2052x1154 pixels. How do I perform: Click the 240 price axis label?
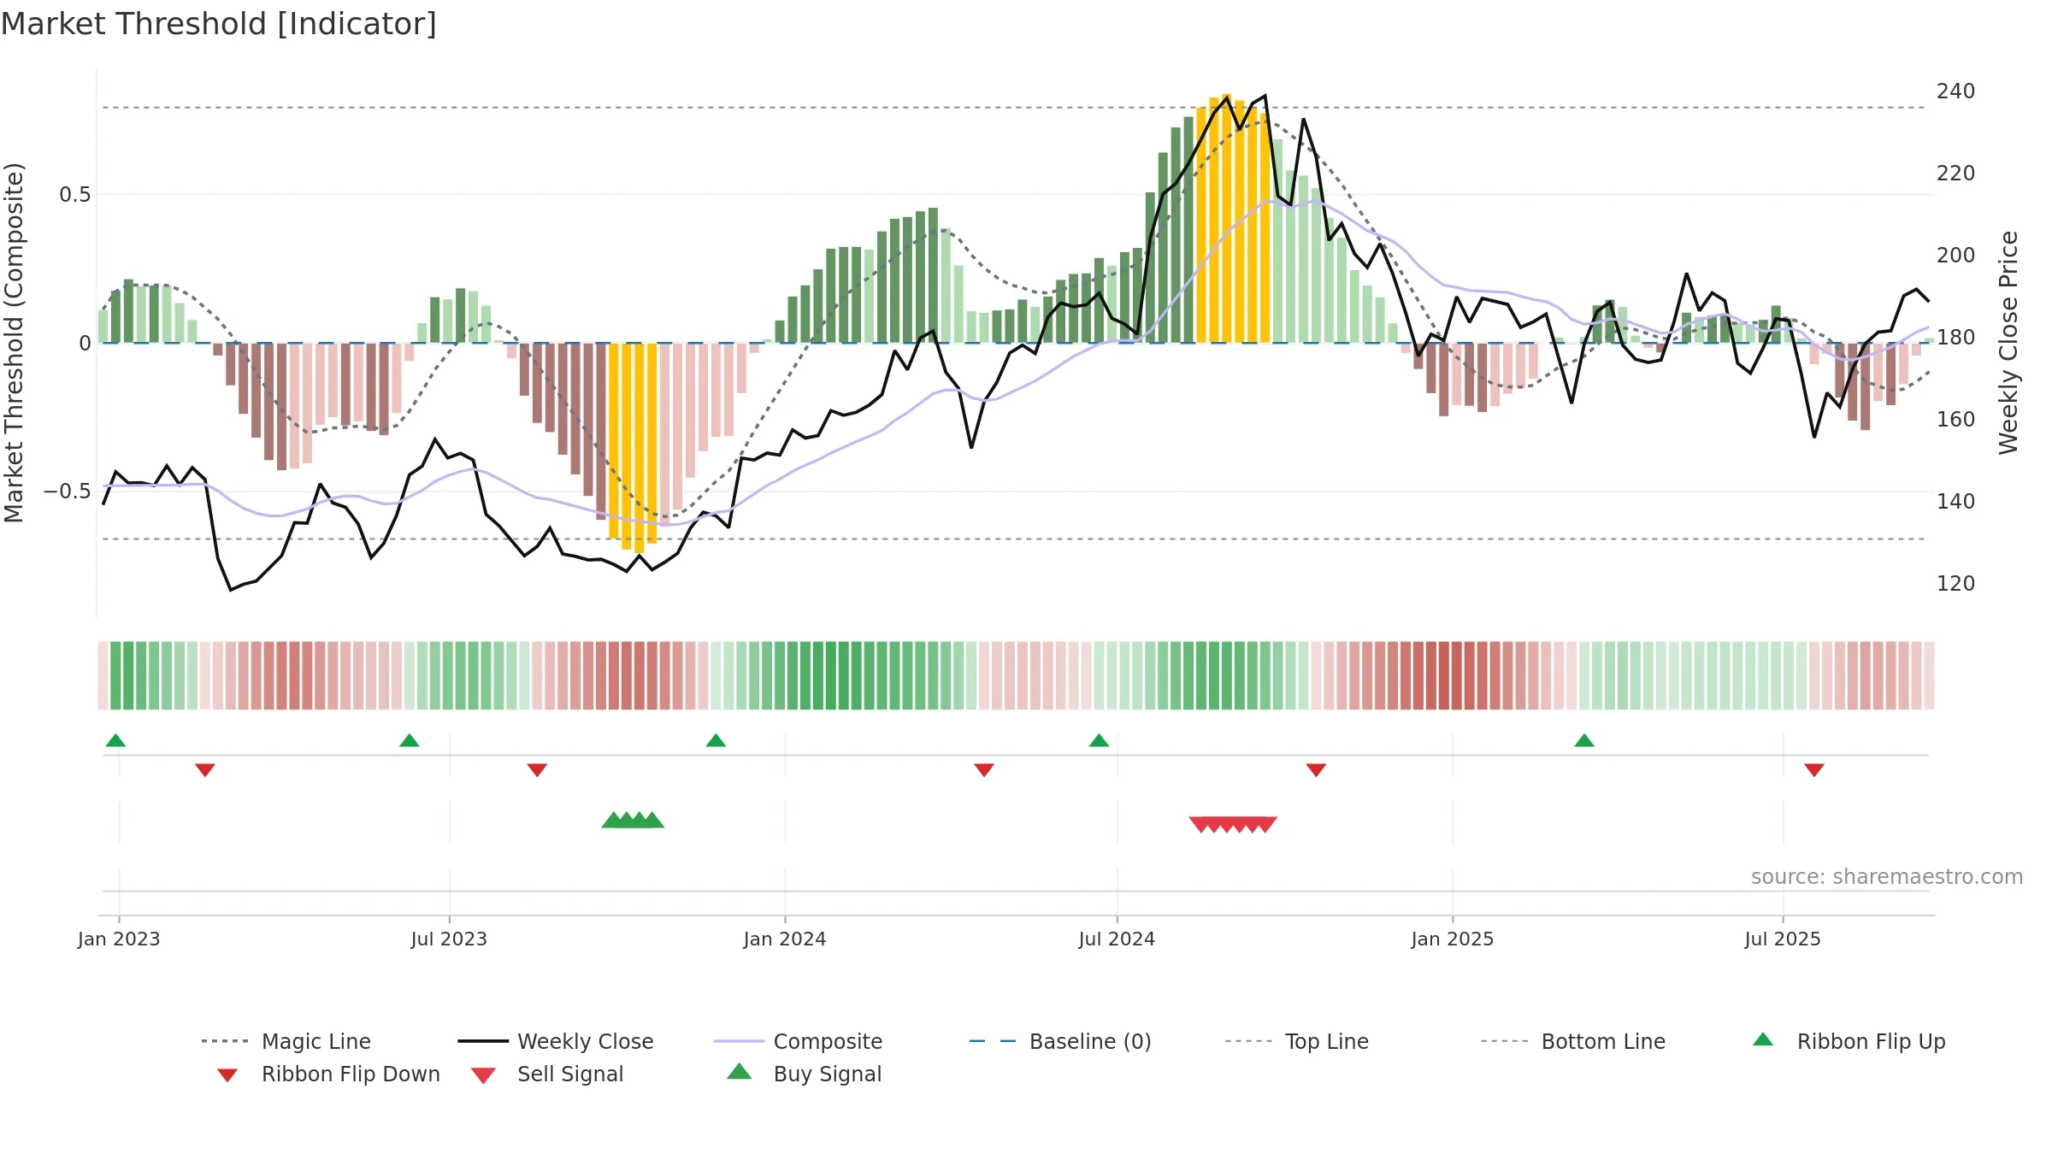pyautogui.click(x=1956, y=91)
